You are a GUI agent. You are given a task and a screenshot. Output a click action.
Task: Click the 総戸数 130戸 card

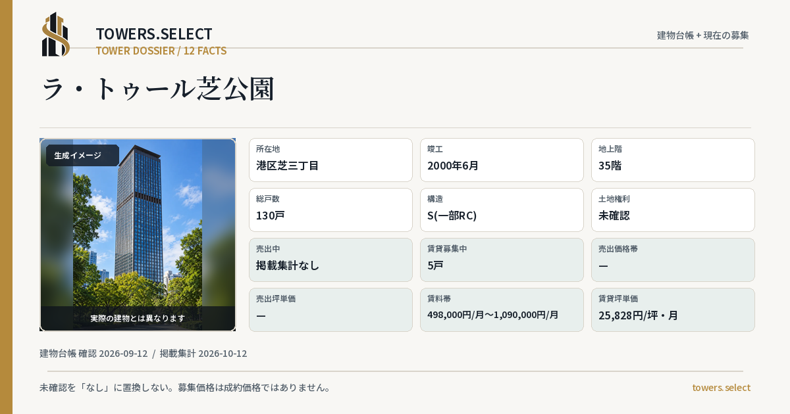tap(330, 210)
